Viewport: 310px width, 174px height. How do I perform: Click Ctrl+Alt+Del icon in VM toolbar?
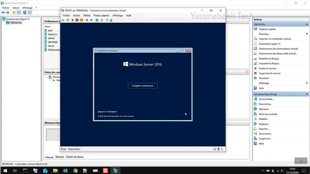click(62, 20)
